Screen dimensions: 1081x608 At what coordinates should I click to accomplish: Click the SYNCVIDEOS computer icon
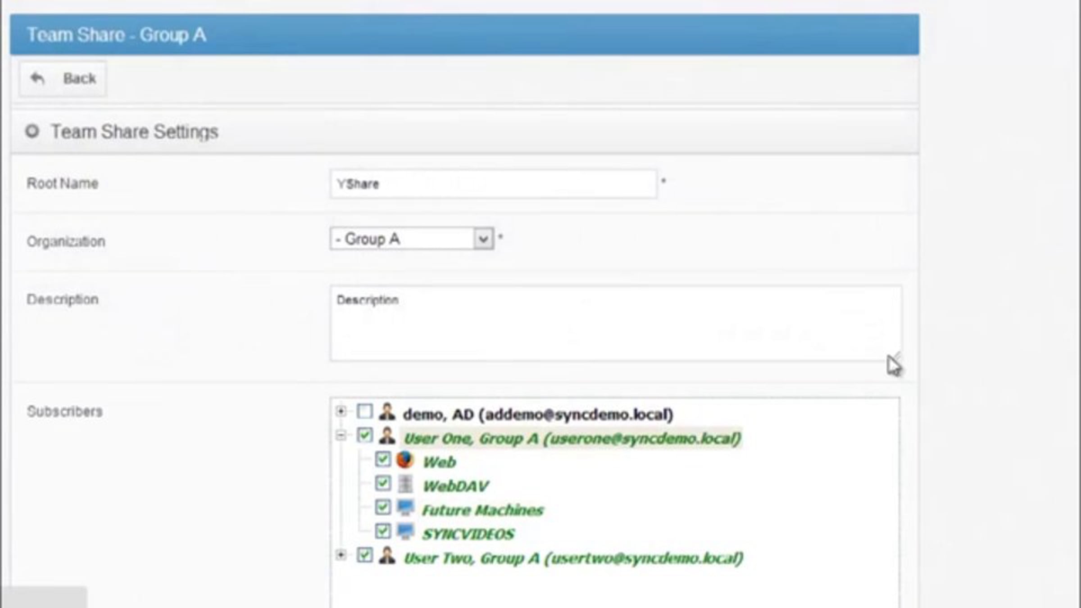[x=405, y=532]
